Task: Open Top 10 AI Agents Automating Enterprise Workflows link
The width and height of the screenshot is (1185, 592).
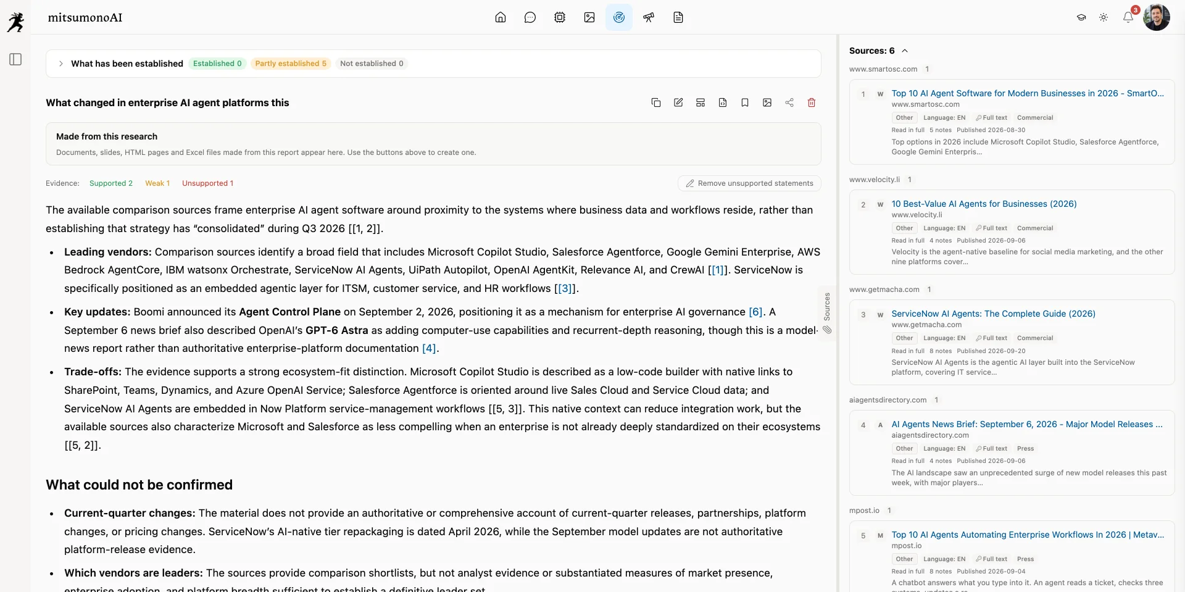Action: 1028,535
